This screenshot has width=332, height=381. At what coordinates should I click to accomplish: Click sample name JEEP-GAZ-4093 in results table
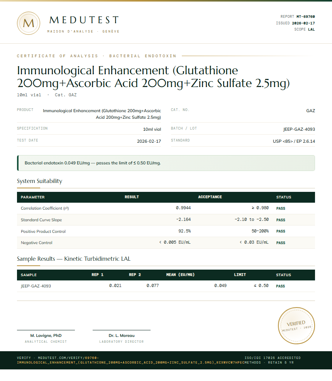(36, 286)
